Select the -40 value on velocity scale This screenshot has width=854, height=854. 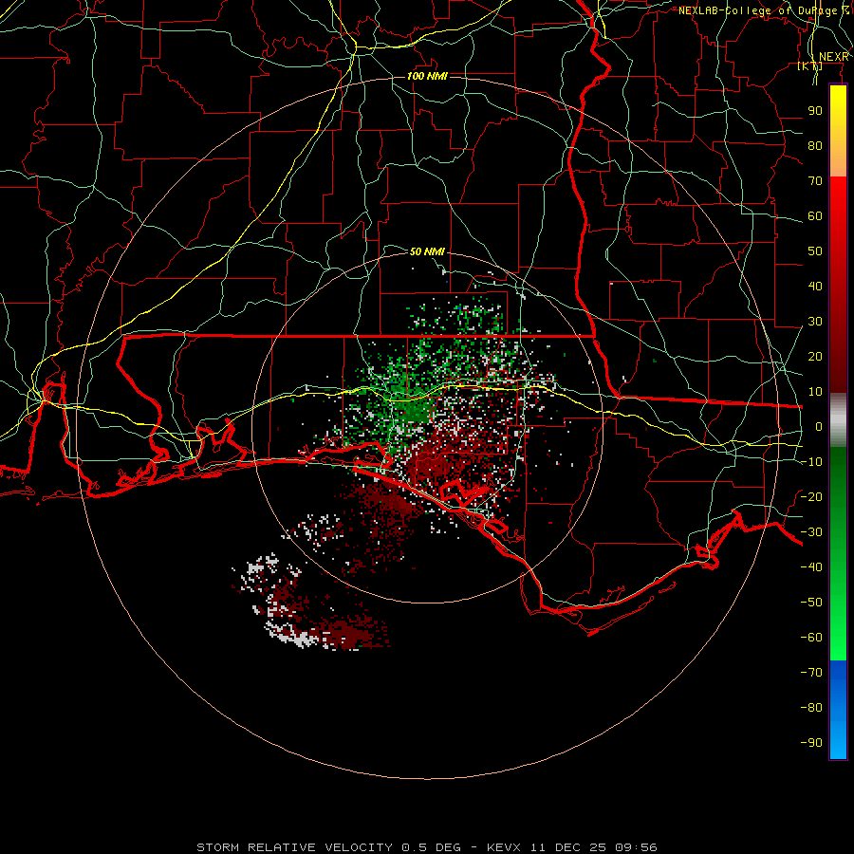click(811, 567)
